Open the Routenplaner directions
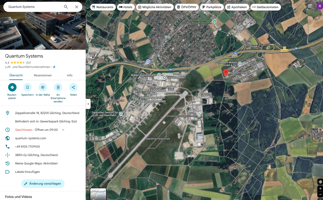The image size is (323, 200). [x=12, y=87]
